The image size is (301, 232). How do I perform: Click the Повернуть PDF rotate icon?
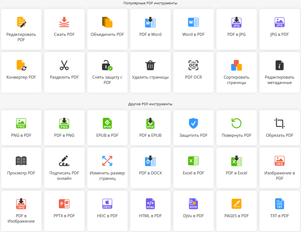(236, 123)
